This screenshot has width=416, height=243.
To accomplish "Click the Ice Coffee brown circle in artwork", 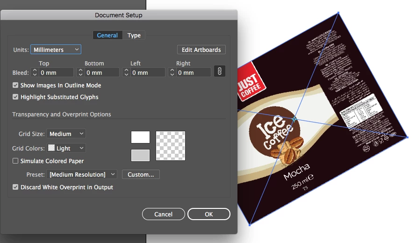I will coord(274,132).
